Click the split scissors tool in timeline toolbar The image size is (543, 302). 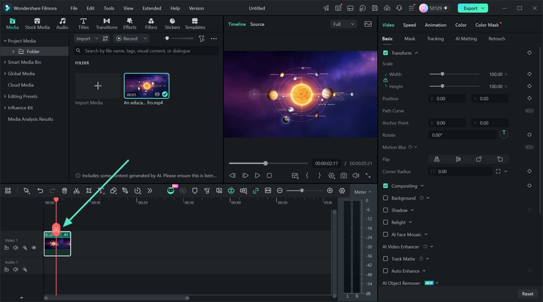pos(76,191)
